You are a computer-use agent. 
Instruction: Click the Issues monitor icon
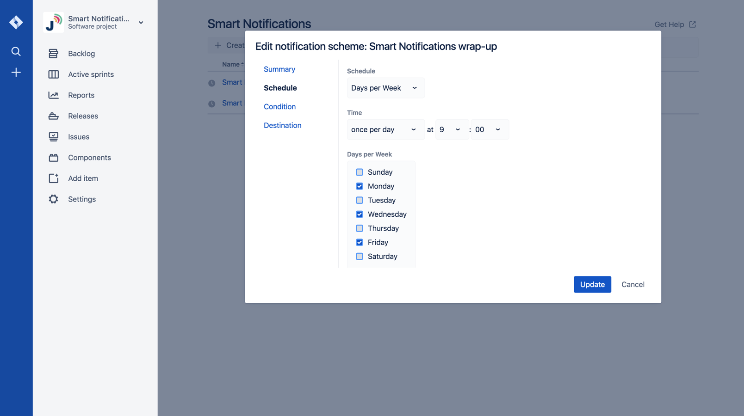tap(53, 137)
